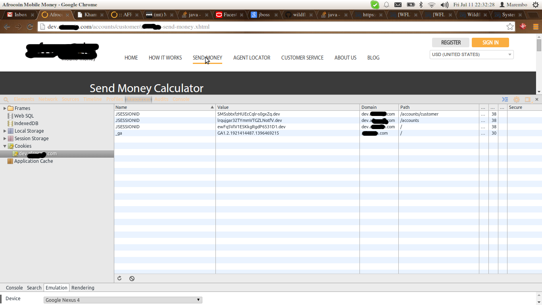Click the Application Cache icon
Screen dimensions: 542x305
pos(10,161)
